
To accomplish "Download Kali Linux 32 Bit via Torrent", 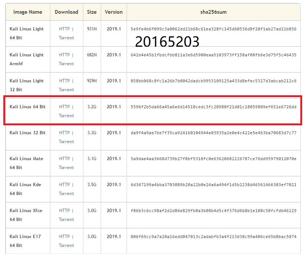I will point(66,142).
